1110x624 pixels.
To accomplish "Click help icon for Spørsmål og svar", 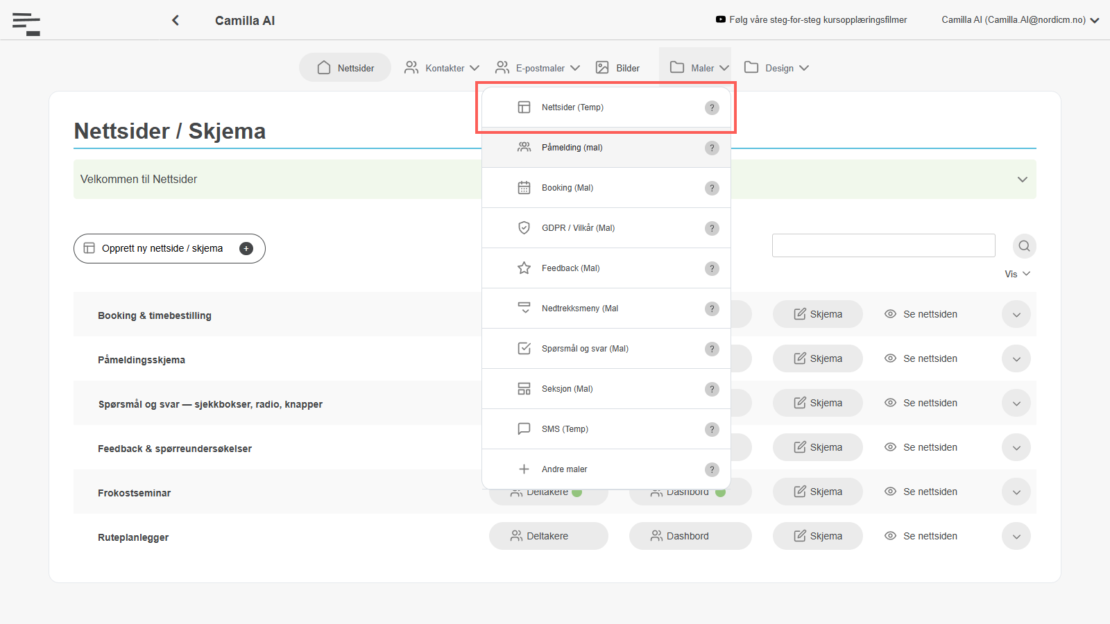I will point(712,349).
